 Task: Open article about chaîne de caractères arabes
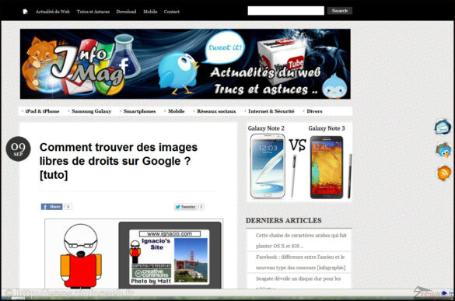(301, 240)
